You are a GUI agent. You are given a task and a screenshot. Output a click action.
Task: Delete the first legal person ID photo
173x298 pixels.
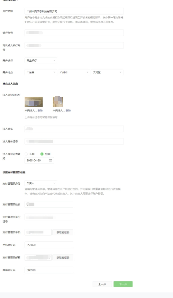(x=40, y=110)
